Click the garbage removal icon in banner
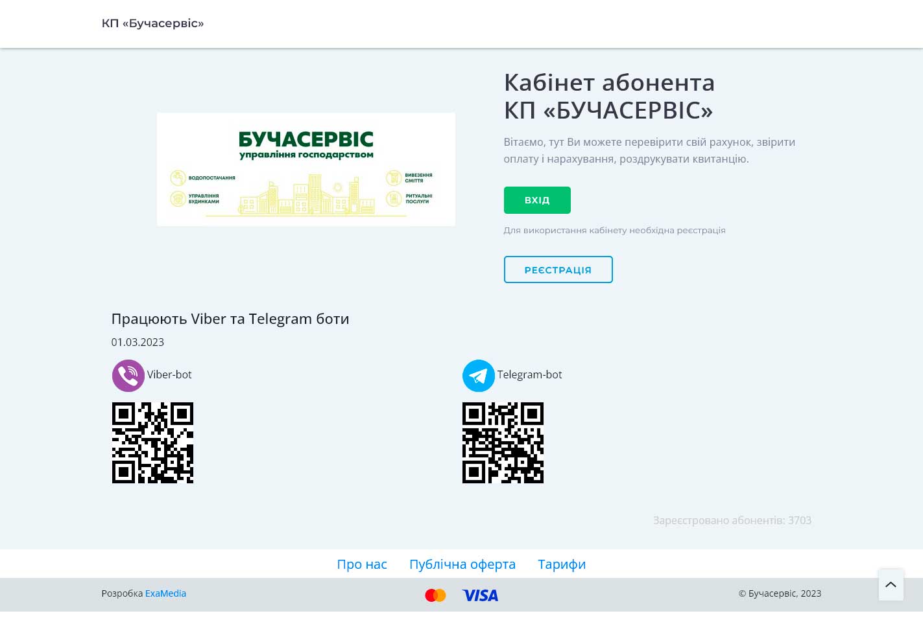Screen dimensions: 923x620 pyautogui.click(x=394, y=178)
